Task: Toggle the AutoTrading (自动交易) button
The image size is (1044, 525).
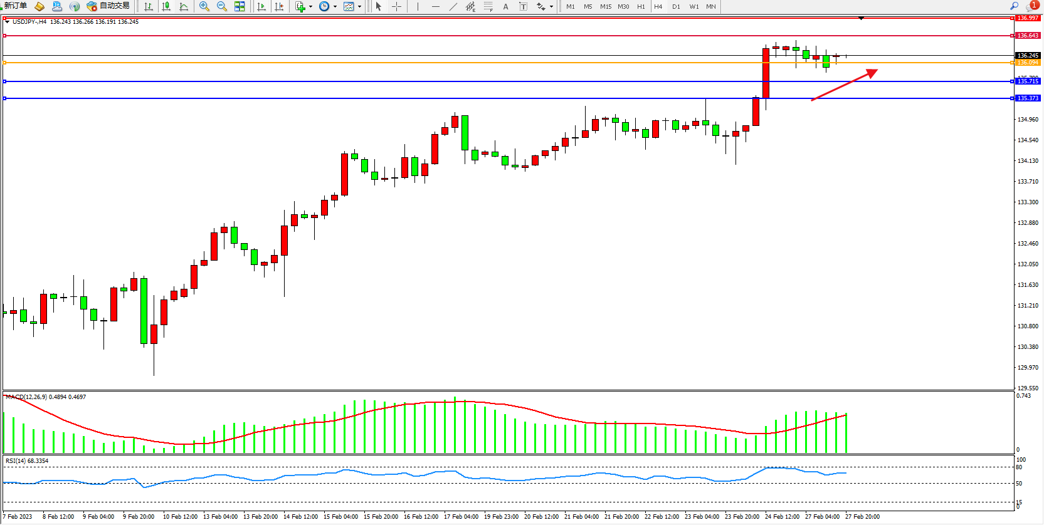Action: (x=108, y=6)
